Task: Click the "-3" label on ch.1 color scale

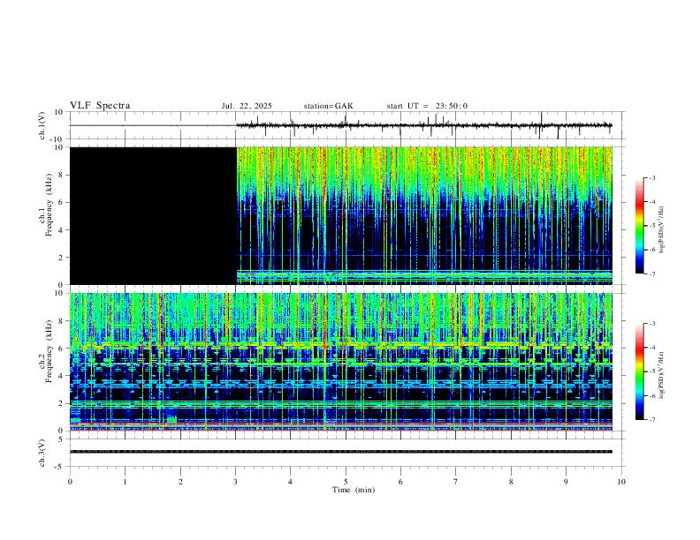Action: point(651,177)
